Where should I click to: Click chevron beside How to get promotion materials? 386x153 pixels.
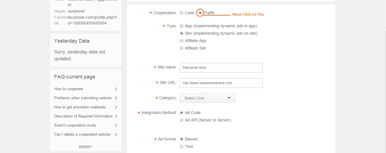[x=116, y=107]
